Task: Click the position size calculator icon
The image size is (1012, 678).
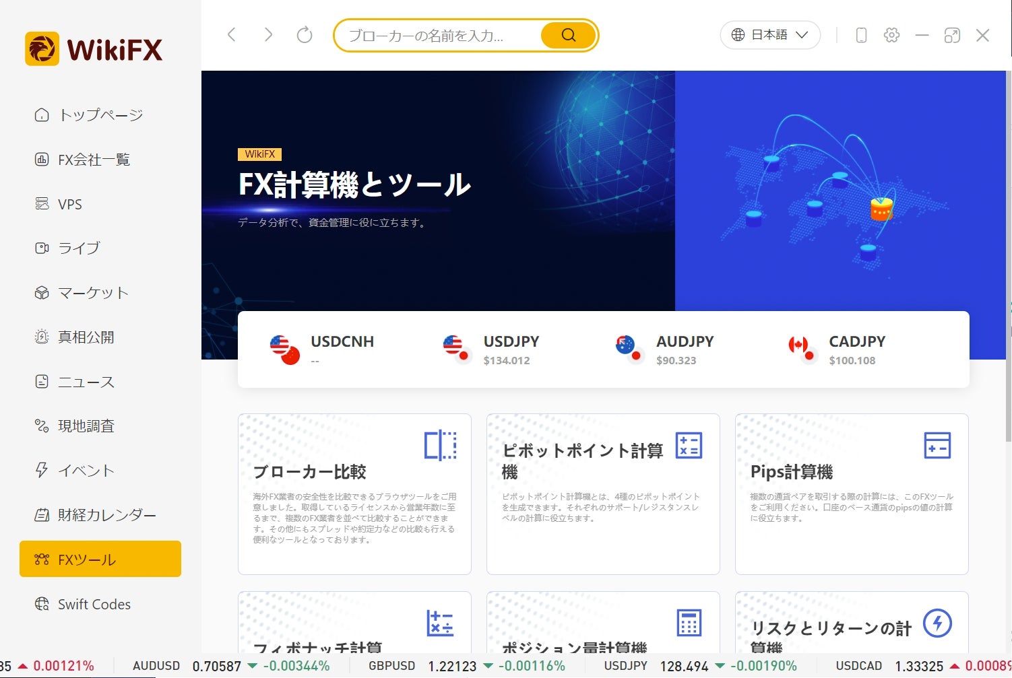Action: 689,623
